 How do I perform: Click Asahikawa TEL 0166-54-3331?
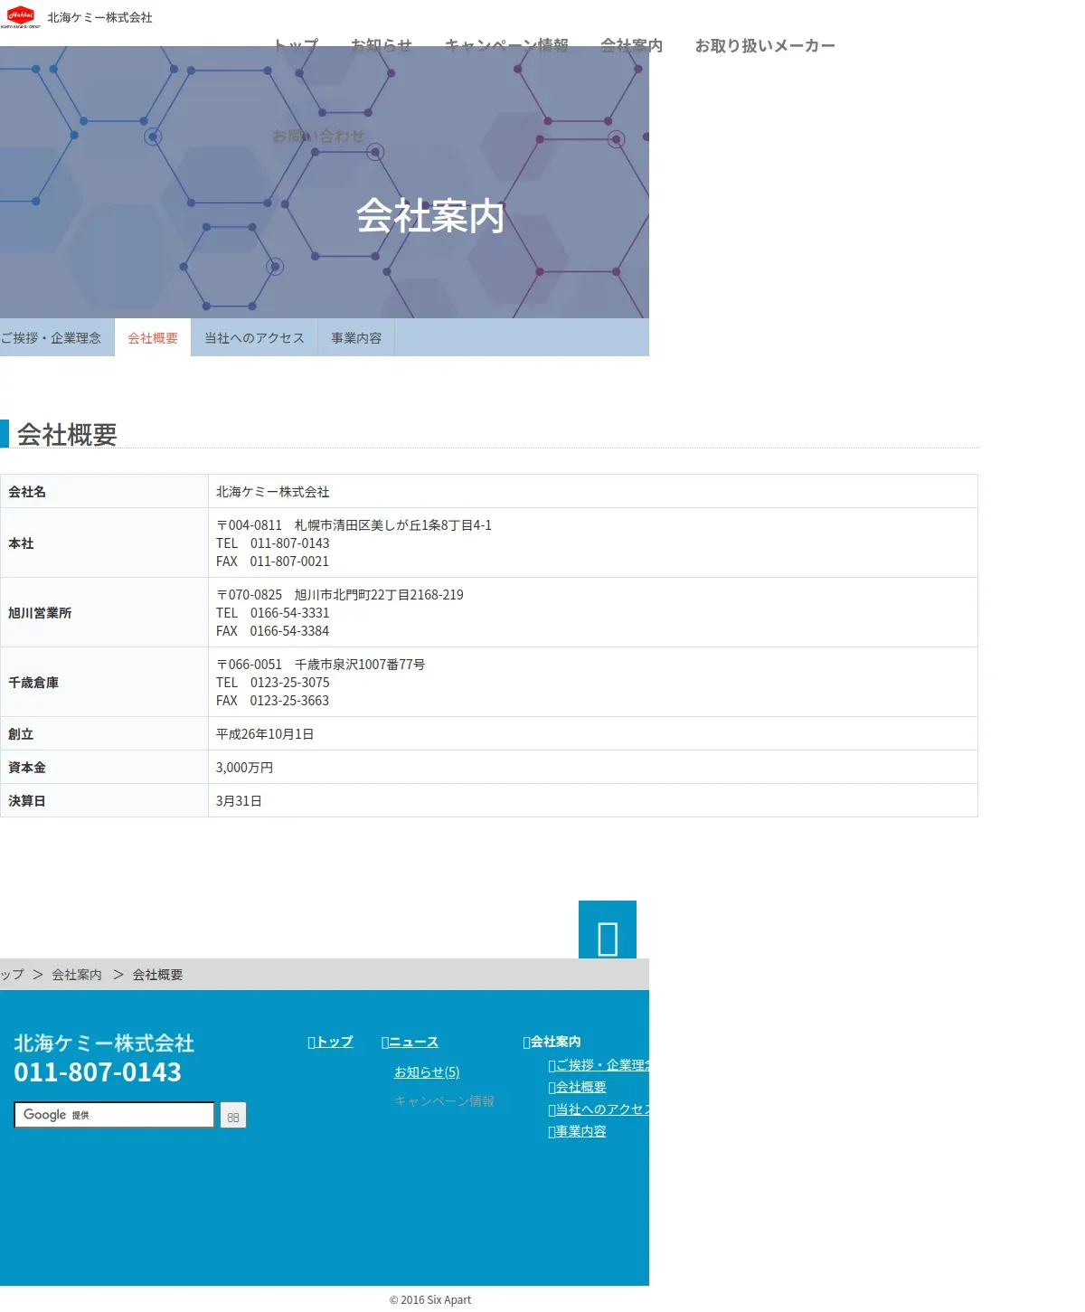273,613
